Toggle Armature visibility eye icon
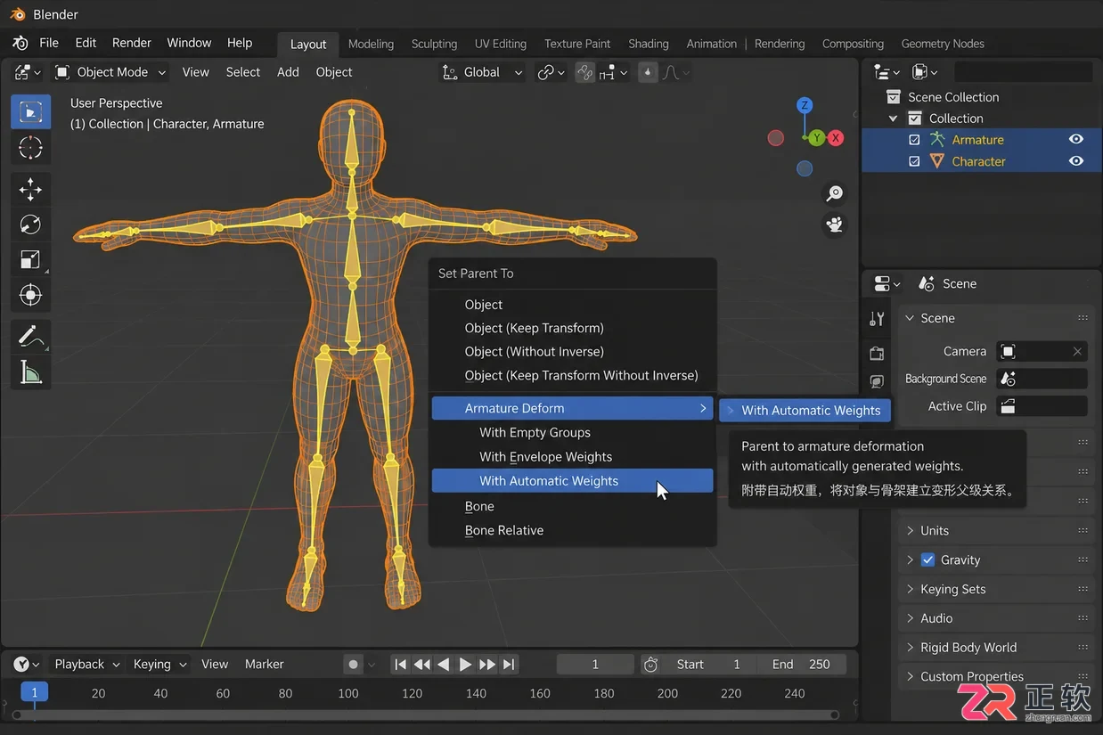This screenshot has height=735, width=1103. [x=1076, y=139]
